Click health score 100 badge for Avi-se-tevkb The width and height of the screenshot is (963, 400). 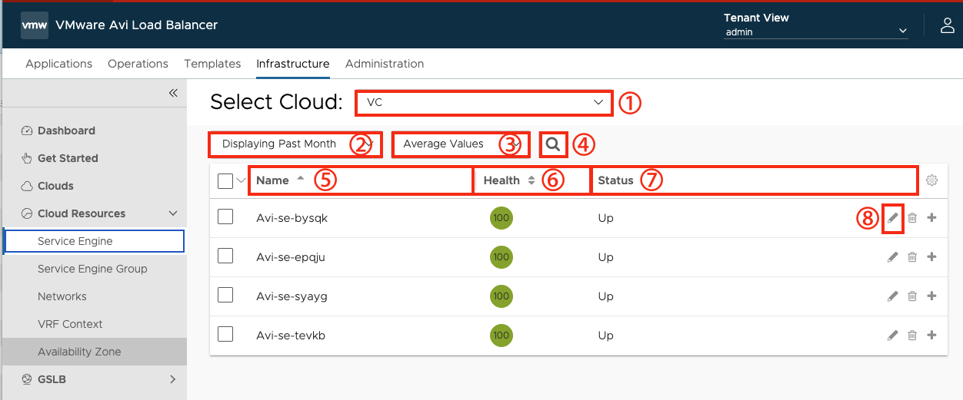(501, 336)
